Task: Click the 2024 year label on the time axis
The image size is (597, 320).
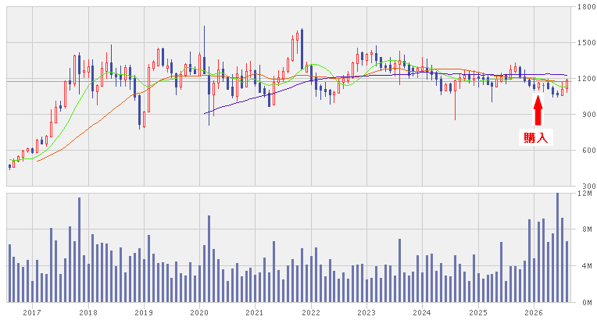Action: 422,313
